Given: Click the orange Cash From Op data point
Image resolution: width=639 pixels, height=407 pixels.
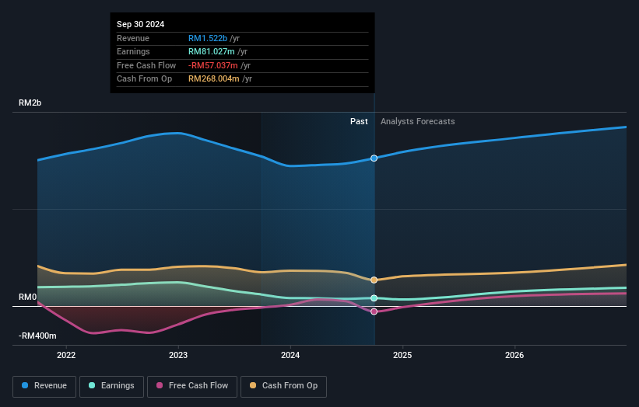Looking at the screenshot, I should point(374,280).
